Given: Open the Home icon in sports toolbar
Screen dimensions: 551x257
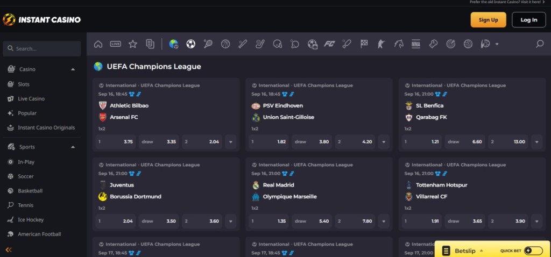Looking at the screenshot, I should (x=98, y=44).
